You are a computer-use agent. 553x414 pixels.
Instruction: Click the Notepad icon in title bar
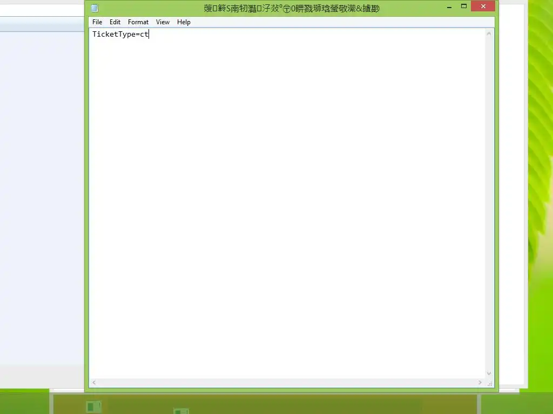pyautogui.click(x=95, y=8)
